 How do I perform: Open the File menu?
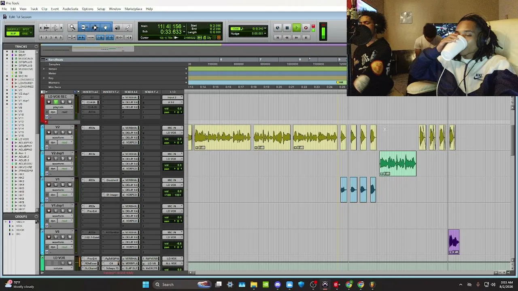pos(4,9)
